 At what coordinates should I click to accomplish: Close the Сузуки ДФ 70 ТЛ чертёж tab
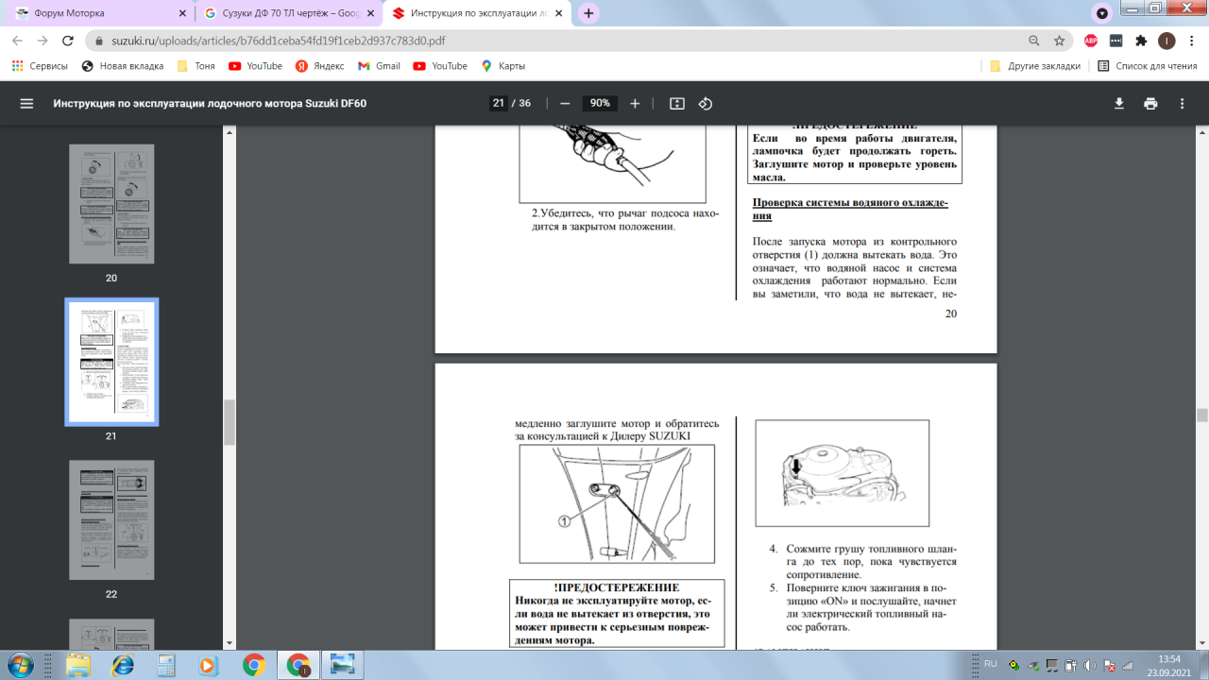pyautogui.click(x=368, y=13)
